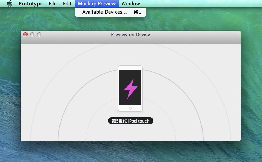Open the Prototypr application menu
The width and height of the screenshot is (262, 162).
30,4
